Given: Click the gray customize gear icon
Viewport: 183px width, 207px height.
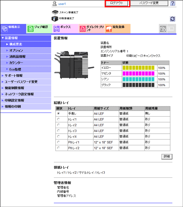Looking at the screenshot, I should 163,29.
